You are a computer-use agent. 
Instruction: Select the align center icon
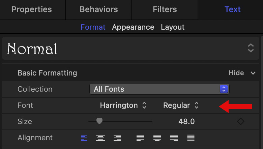click(x=100, y=138)
